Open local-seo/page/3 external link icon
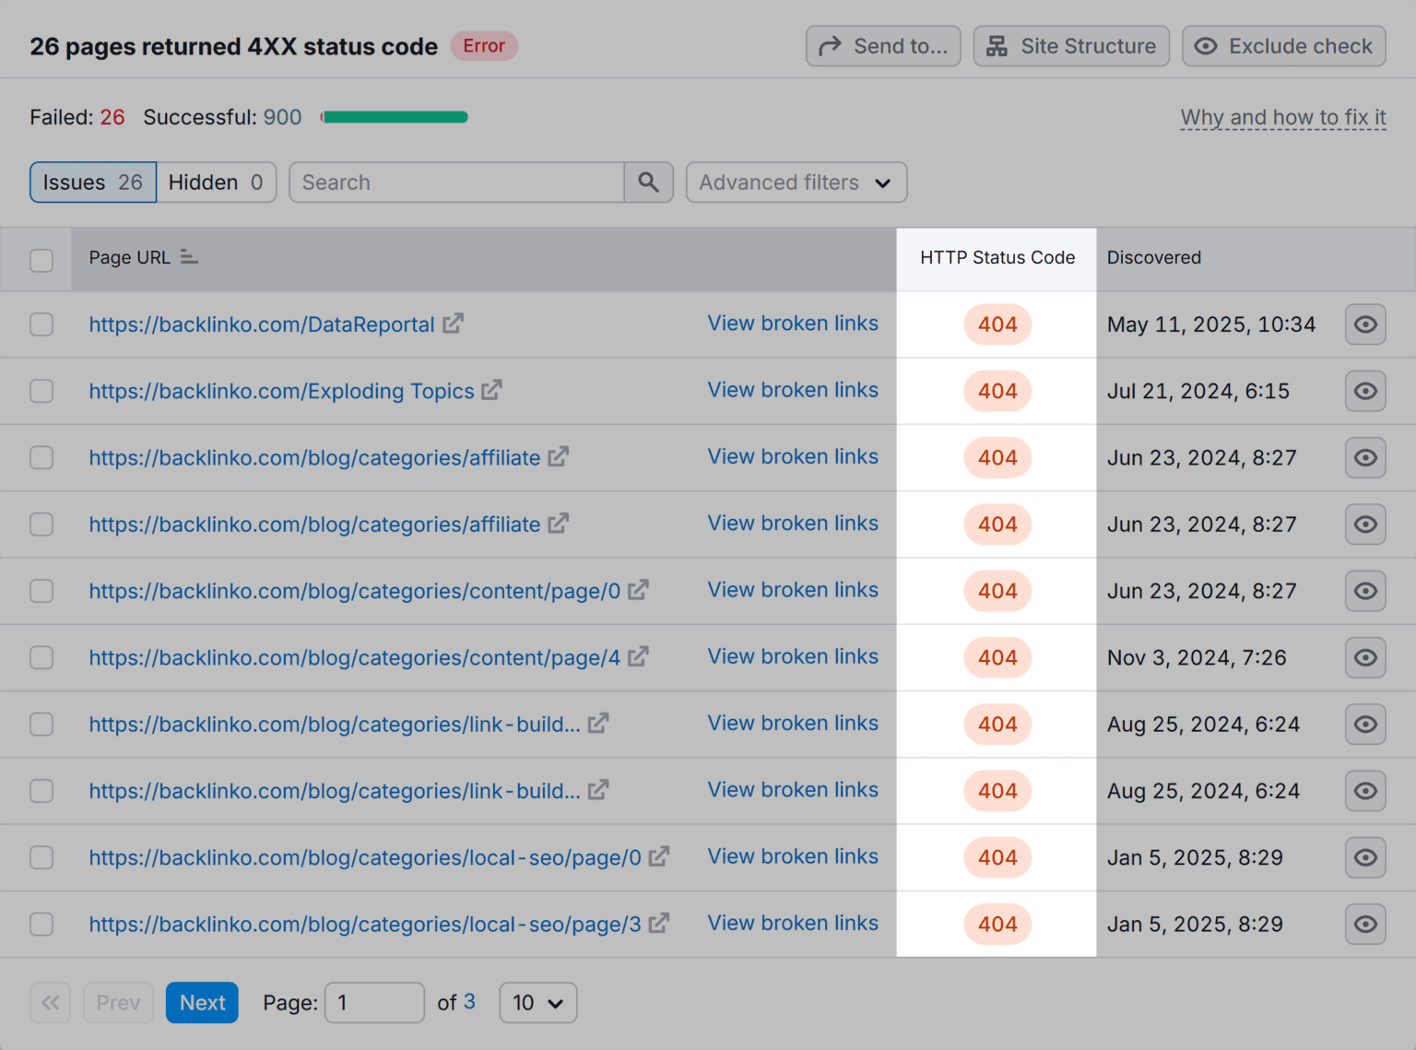 tap(658, 923)
